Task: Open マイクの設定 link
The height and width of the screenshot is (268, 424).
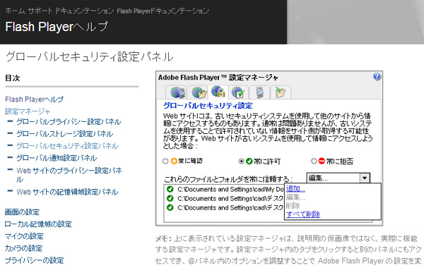Action: [24, 236]
